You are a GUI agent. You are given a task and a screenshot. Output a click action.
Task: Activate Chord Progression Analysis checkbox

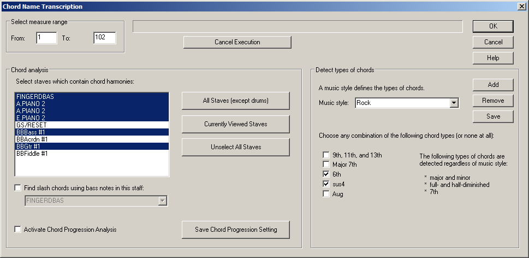[x=18, y=230]
